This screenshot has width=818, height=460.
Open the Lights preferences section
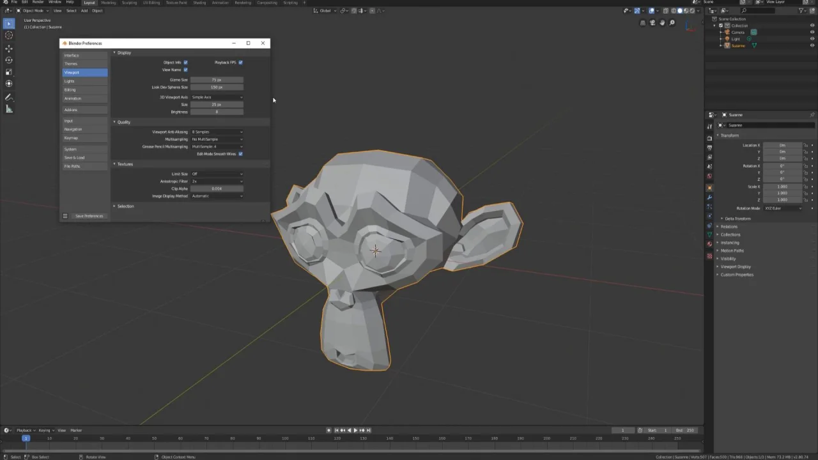click(85, 81)
